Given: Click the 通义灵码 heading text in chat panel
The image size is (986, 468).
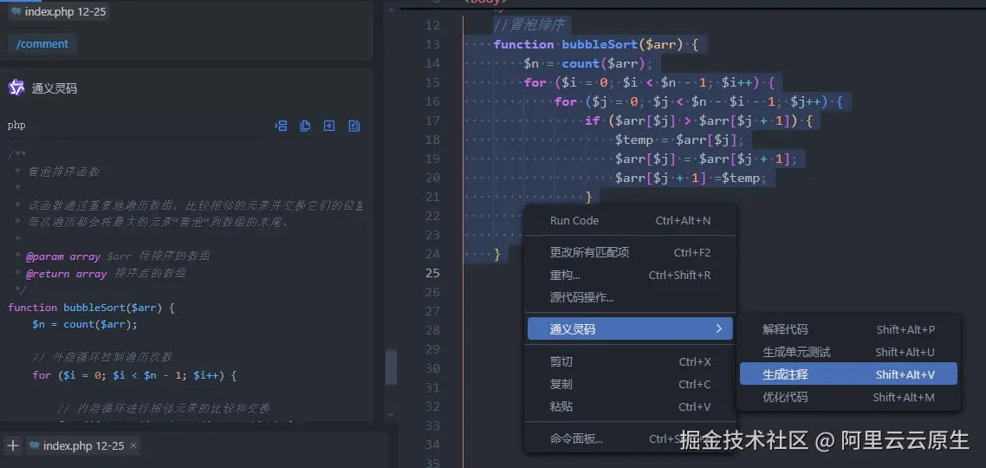Looking at the screenshot, I should [x=54, y=88].
